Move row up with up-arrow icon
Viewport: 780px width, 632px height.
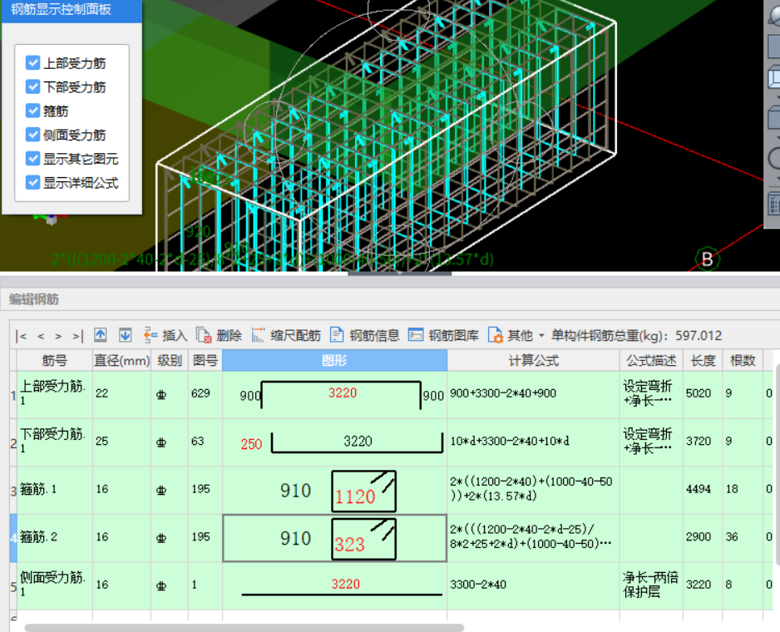101,335
